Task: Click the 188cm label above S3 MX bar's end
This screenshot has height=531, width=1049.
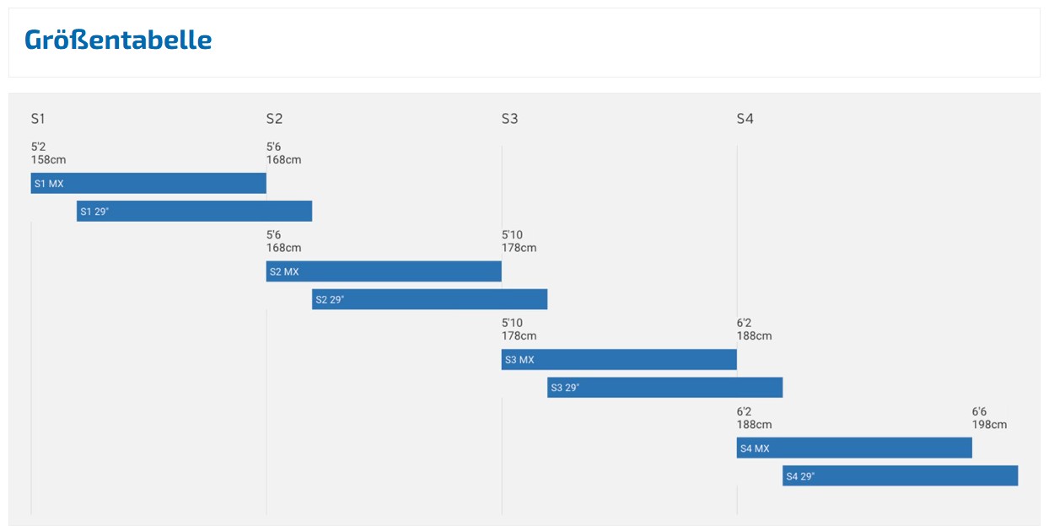Action: point(754,336)
